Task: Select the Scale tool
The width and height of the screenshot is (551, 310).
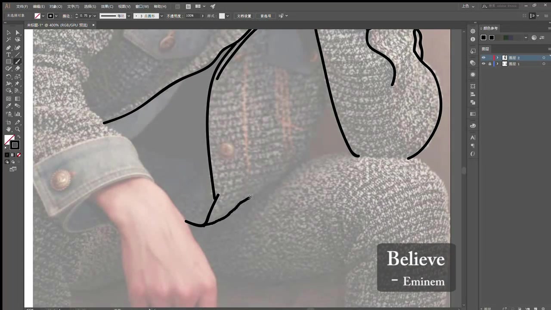Action: click(18, 77)
